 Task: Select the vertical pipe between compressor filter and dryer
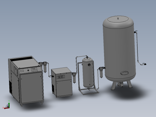point(49,70)
